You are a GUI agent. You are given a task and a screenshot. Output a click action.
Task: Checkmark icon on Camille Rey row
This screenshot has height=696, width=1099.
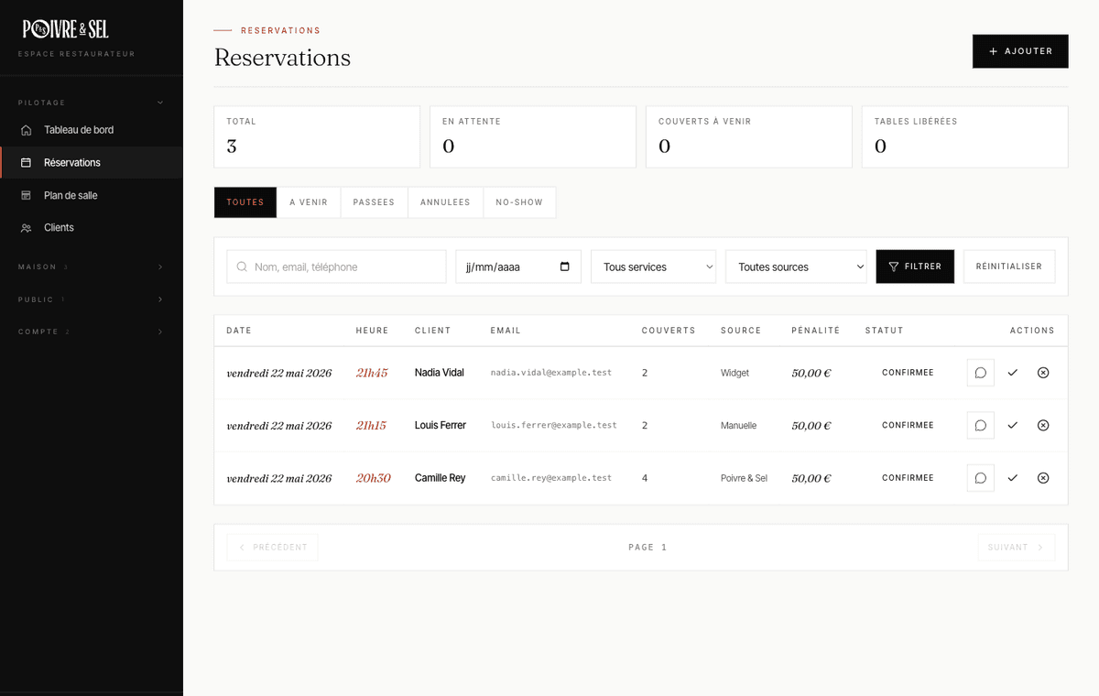1012,478
